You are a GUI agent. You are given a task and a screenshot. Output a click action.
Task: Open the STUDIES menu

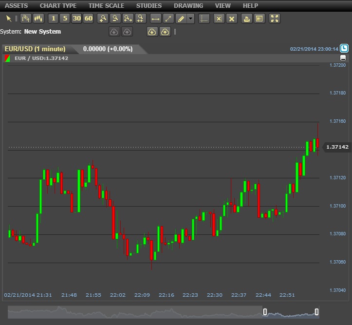pyautogui.click(x=149, y=6)
